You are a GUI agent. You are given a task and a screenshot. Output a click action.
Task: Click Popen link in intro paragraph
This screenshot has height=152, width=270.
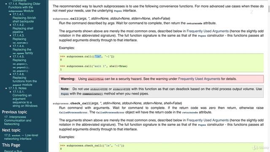point(118,11)
